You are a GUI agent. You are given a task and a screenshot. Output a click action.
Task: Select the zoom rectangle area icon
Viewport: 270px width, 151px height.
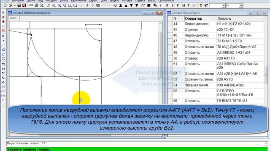pos(75,5)
